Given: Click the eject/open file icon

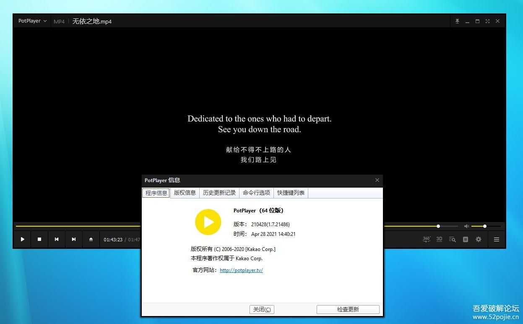Looking at the screenshot, I should click(91, 239).
